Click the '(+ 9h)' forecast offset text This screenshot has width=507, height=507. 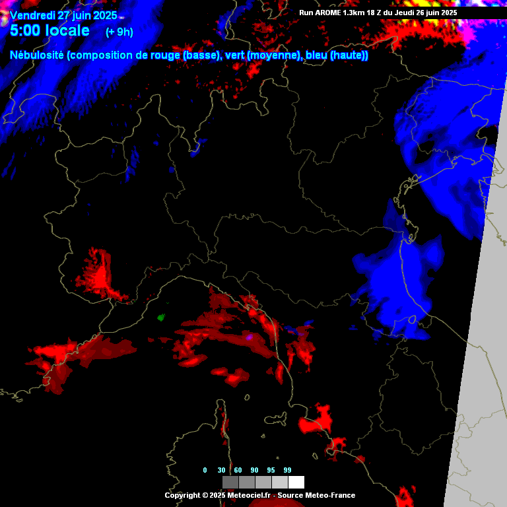pos(119,32)
